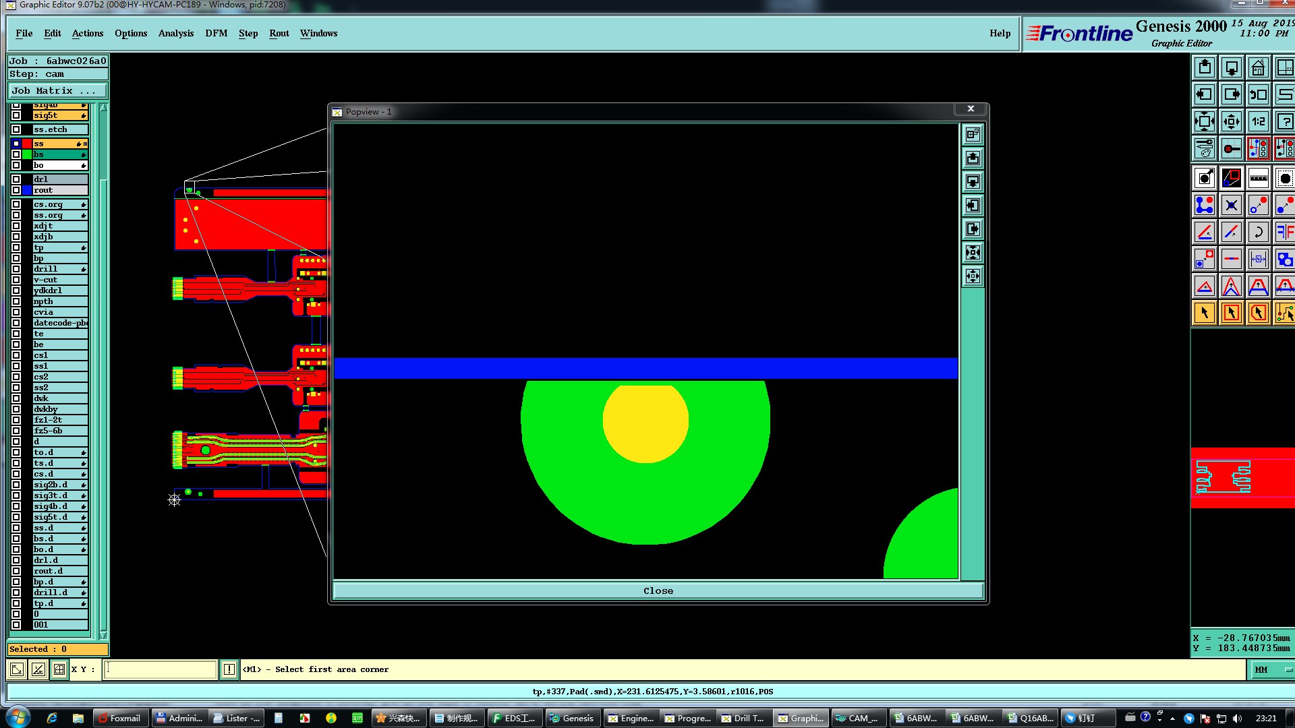1295x728 pixels.
Task: Click the wrench and palette settings icon
Action: coord(1205,148)
